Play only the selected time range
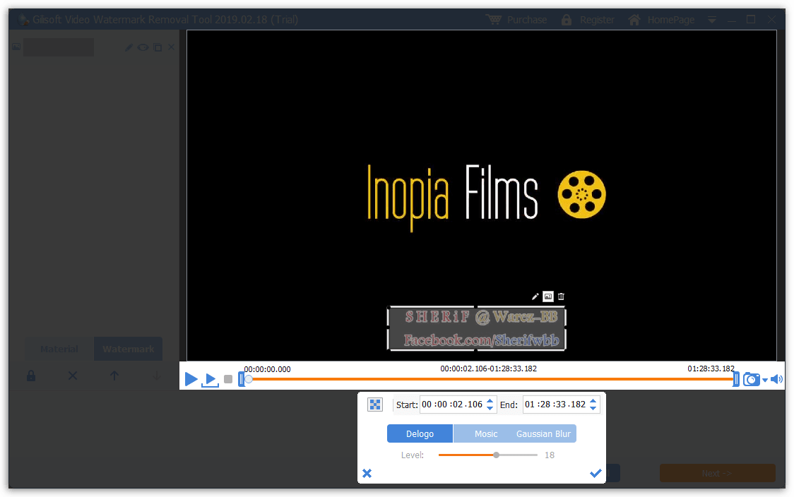The width and height of the screenshot is (794, 497). point(210,380)
